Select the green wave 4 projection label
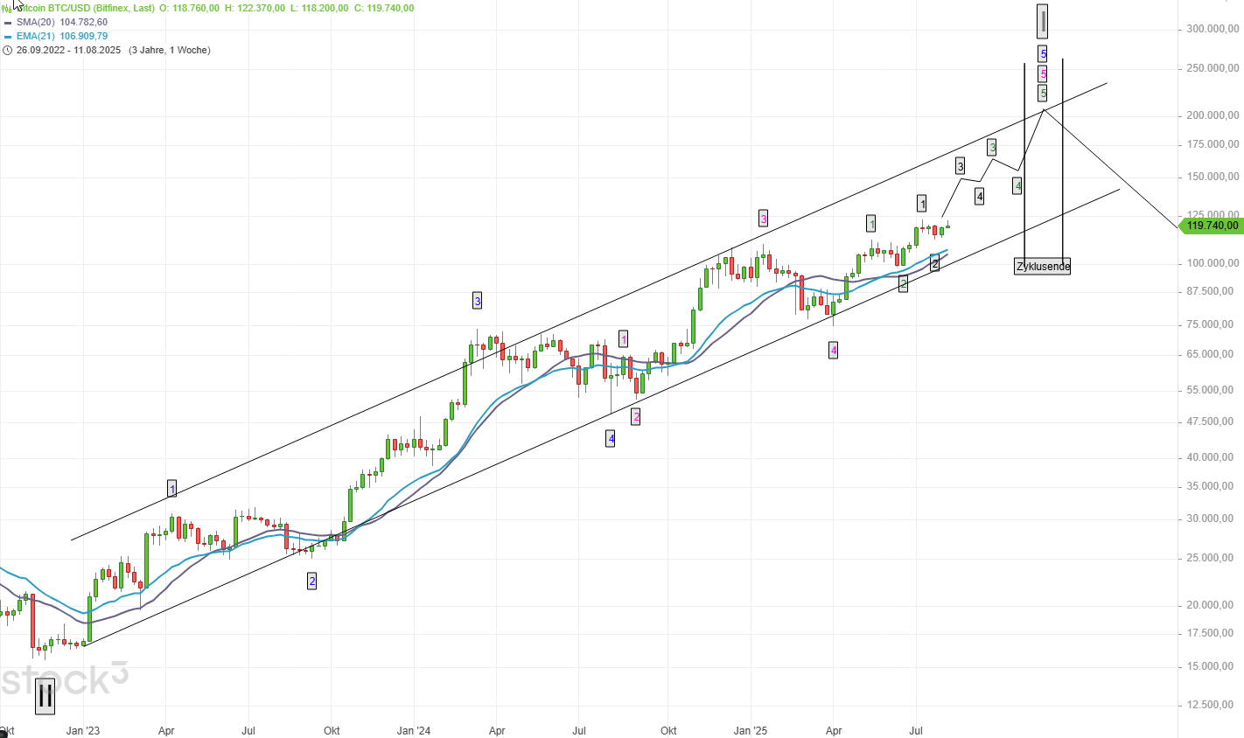 click(x=1017, y=185)
